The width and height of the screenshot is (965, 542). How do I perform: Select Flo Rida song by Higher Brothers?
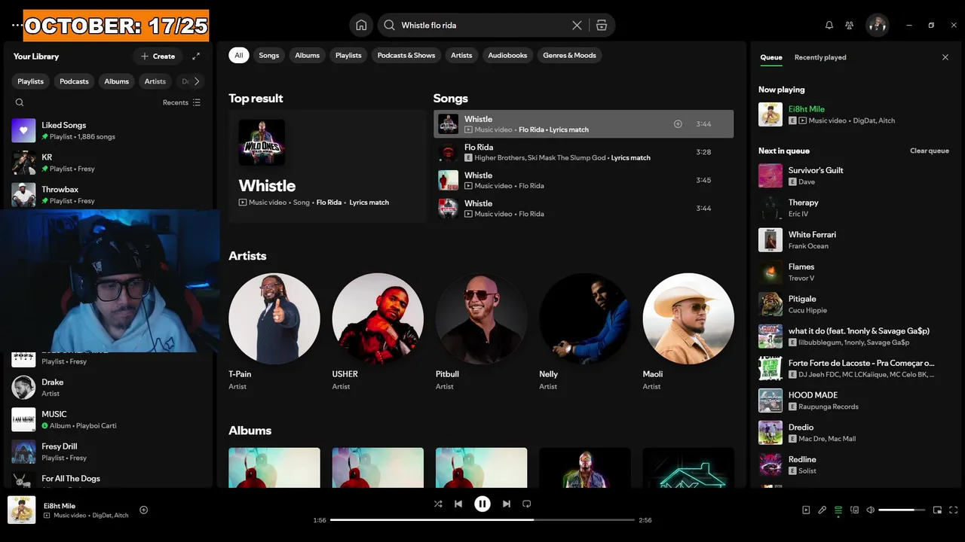584,152
